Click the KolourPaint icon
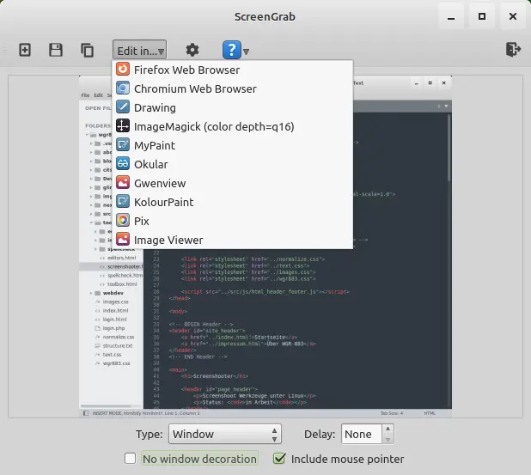The height and width of the screenshot is (475, 531). point(123,202)
